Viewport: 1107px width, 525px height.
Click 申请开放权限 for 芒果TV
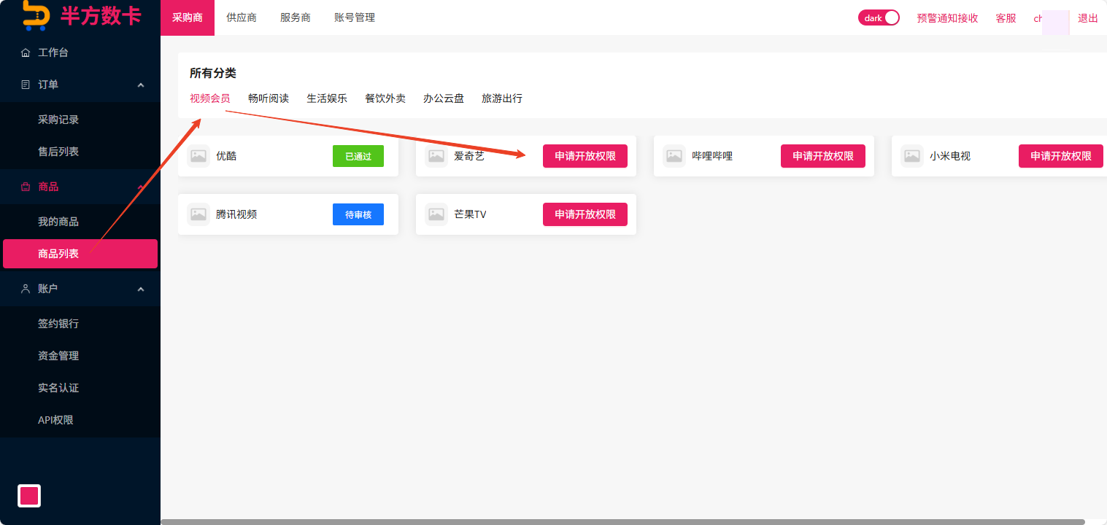click(x=585, y=214)
